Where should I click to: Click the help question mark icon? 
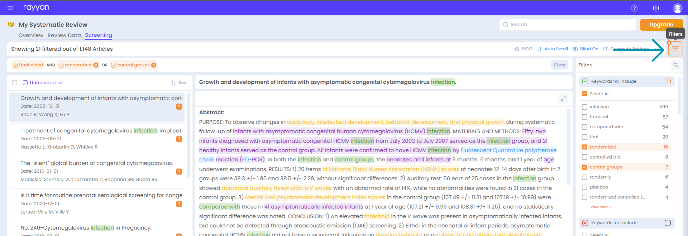tap(634, 8)
